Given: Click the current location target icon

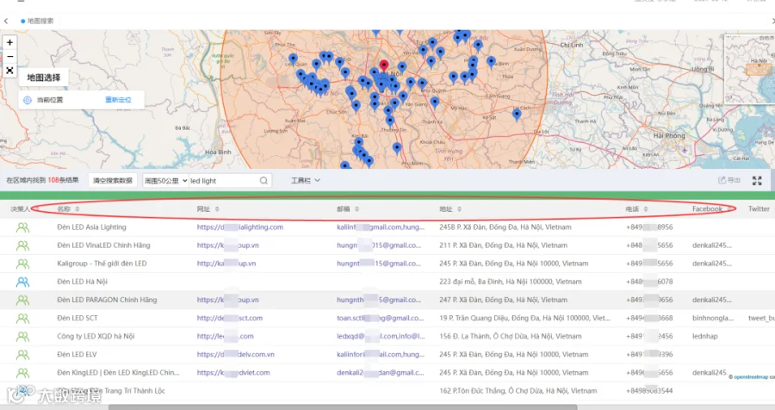Looking at the screenshot, I should point(28,100).
